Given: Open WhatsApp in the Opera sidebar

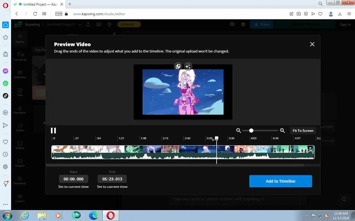Looking at the screenshot, I should 5,83.
